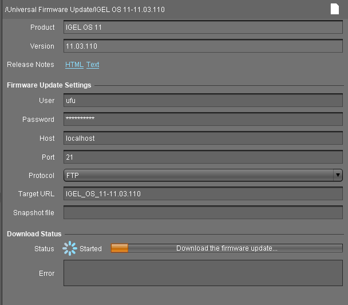Click inside the Error message box
The image size is (348, 305).
pyautogui.click(x=203, y=273)
